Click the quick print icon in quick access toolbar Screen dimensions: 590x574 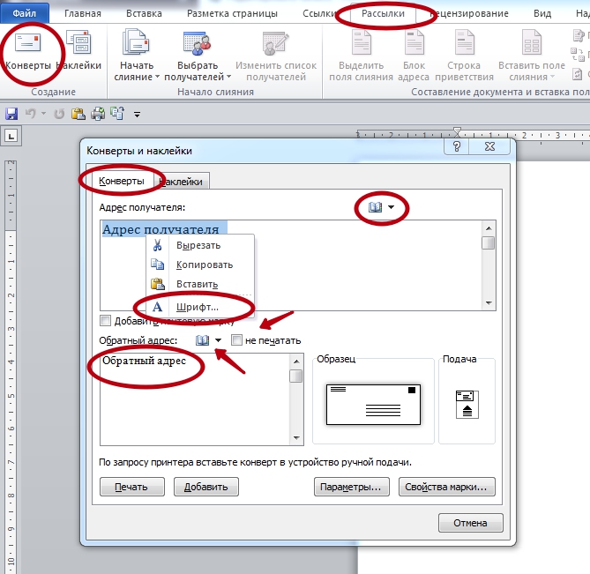point(98,114)
